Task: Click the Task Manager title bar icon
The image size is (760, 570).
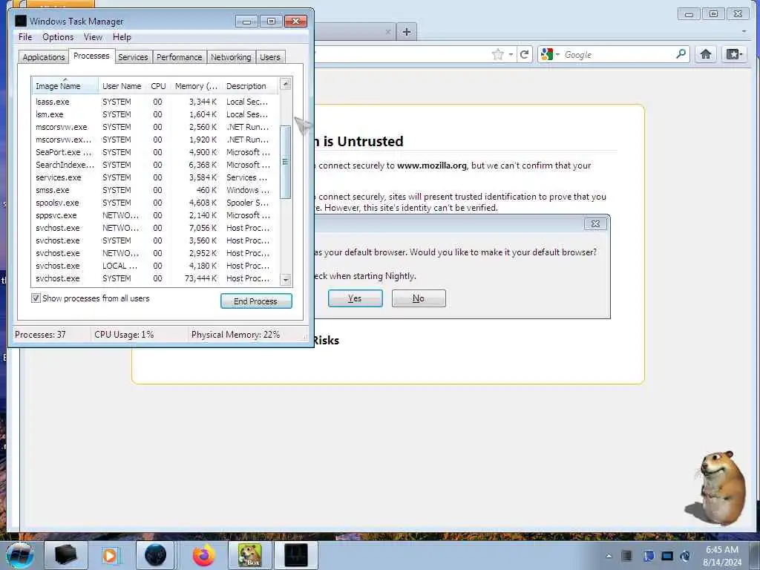Action: click(20, 21)
